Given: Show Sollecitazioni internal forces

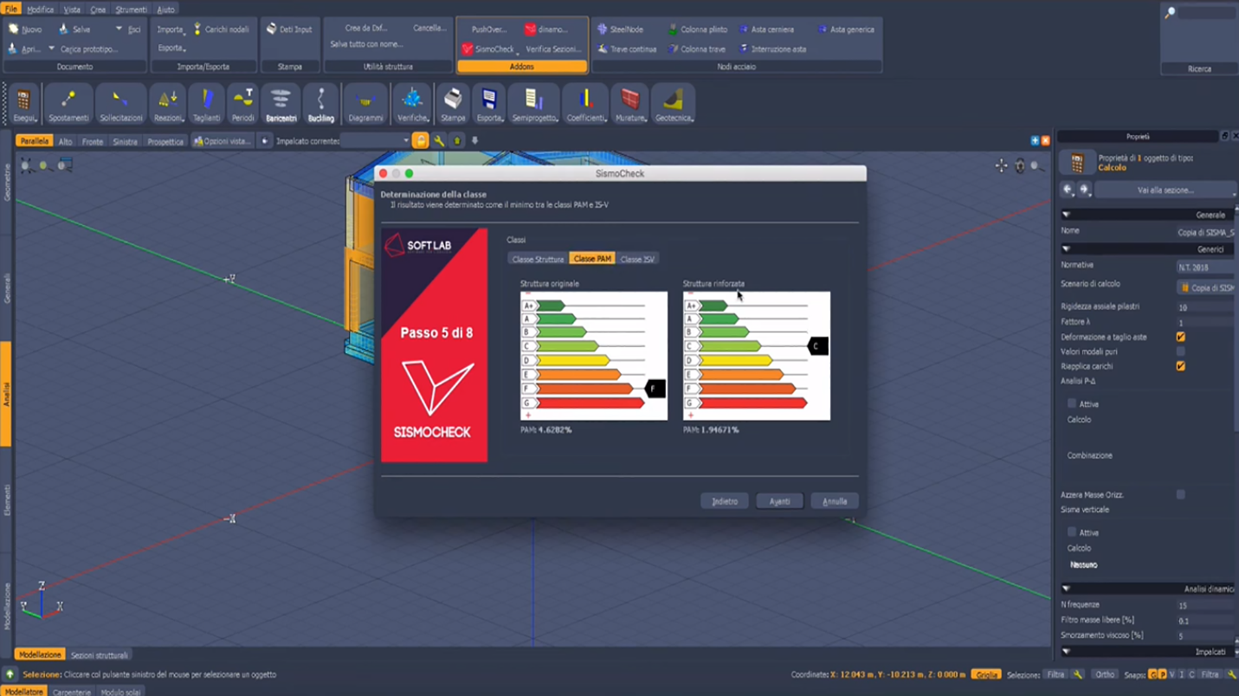Looking at the screenshot, I should tap(121, 105).
